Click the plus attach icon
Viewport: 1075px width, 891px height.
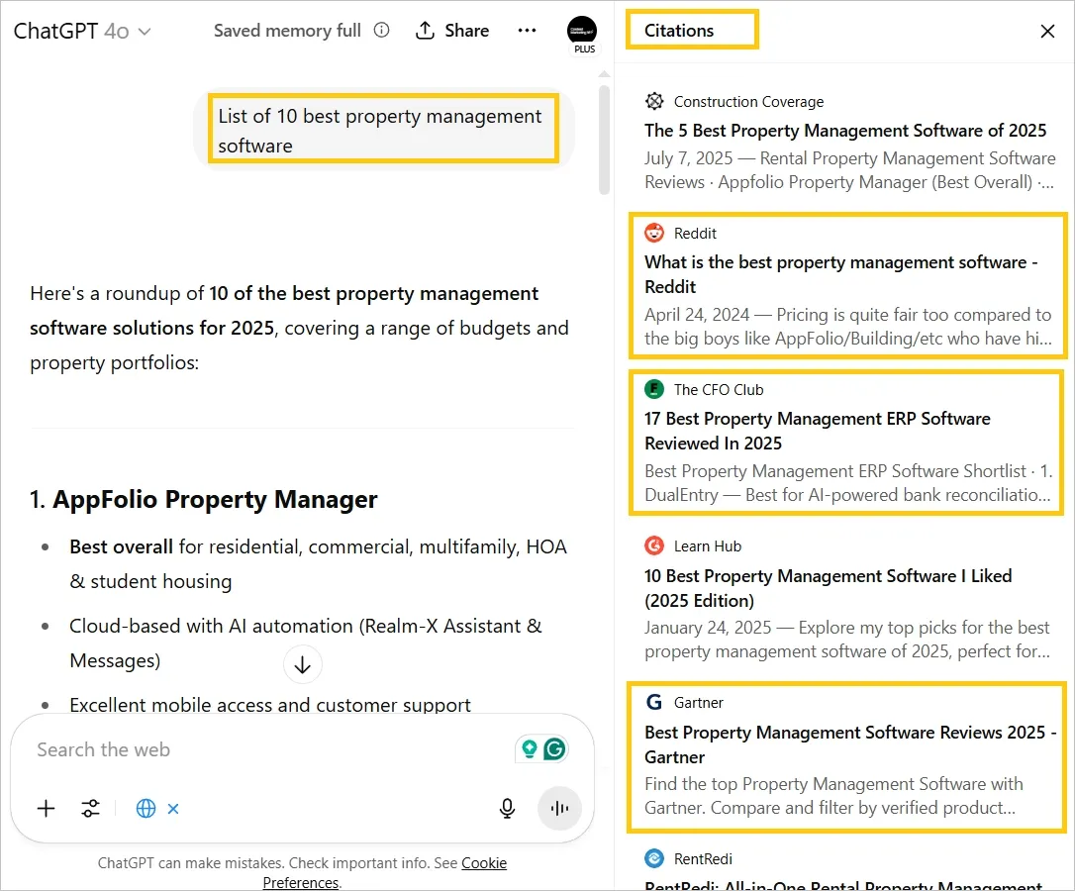click(47, 809)
